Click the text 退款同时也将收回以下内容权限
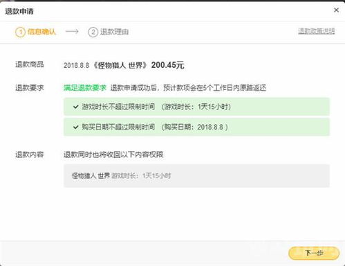Screen dimensions: 345x266 (x=113, y=154)
